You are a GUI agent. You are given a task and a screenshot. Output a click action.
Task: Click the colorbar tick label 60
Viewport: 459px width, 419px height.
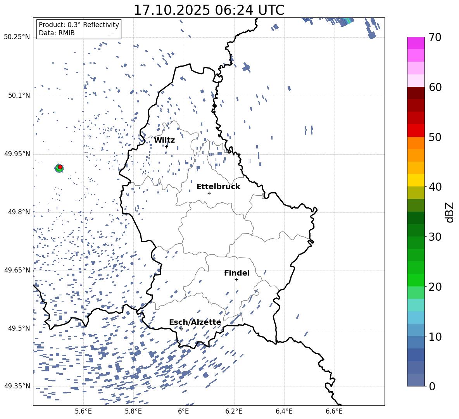[x=435, y=87]
